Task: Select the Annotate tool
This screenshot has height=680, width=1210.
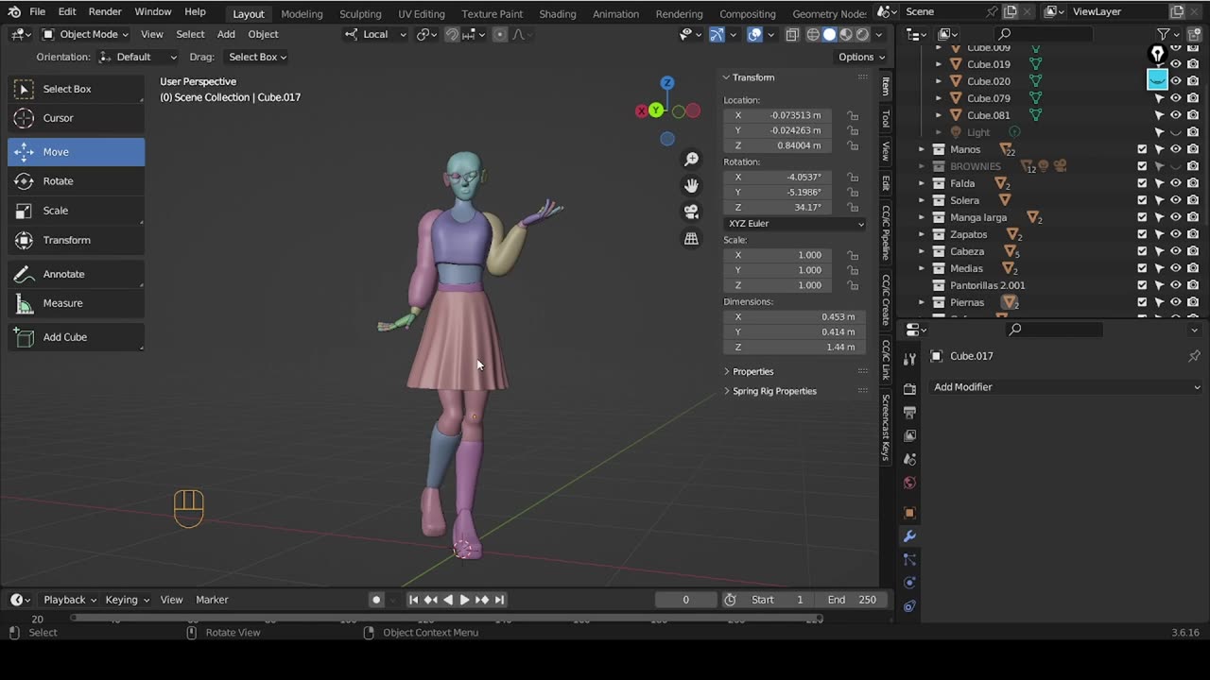Action: 76,274
